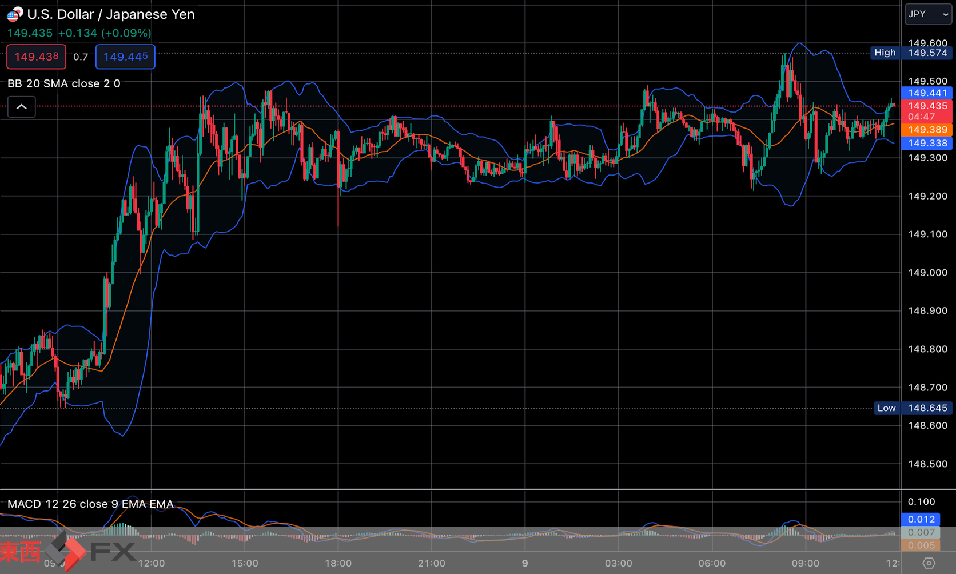Click the USD/JPY flag icon
956x574 pixels.
(x=15, y=14)
